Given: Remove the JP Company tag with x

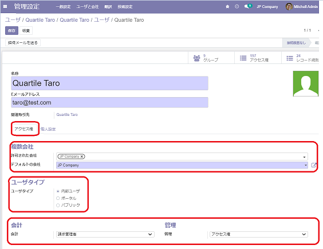Looking at the screenshot, I should click(x=82, y=156).
